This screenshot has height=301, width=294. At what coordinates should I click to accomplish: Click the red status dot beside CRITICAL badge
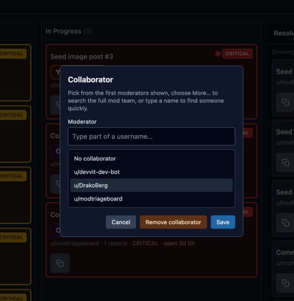pyautogui.click(x=218, y=54)
